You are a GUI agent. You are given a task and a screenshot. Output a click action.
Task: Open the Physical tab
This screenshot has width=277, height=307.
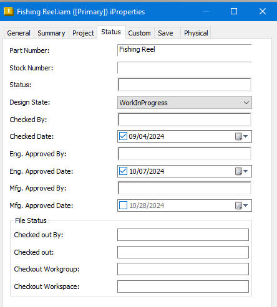tap(196, 33)
